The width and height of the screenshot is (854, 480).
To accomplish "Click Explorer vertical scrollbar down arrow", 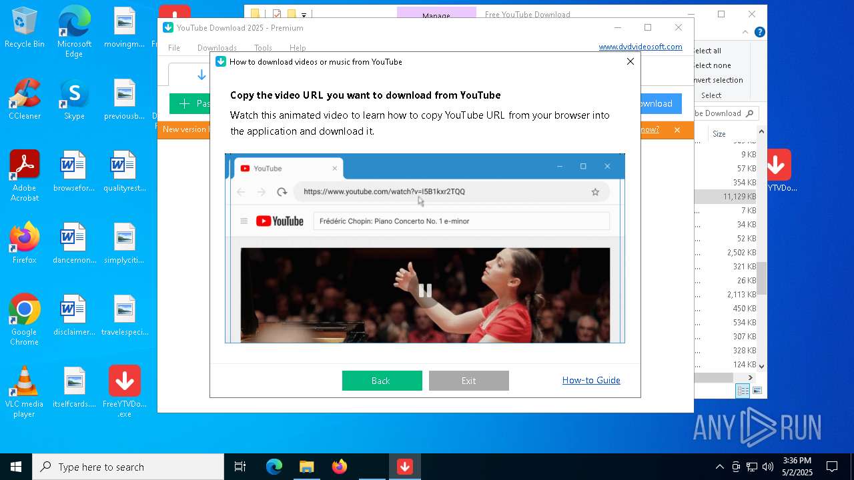I will coord(761,365).
